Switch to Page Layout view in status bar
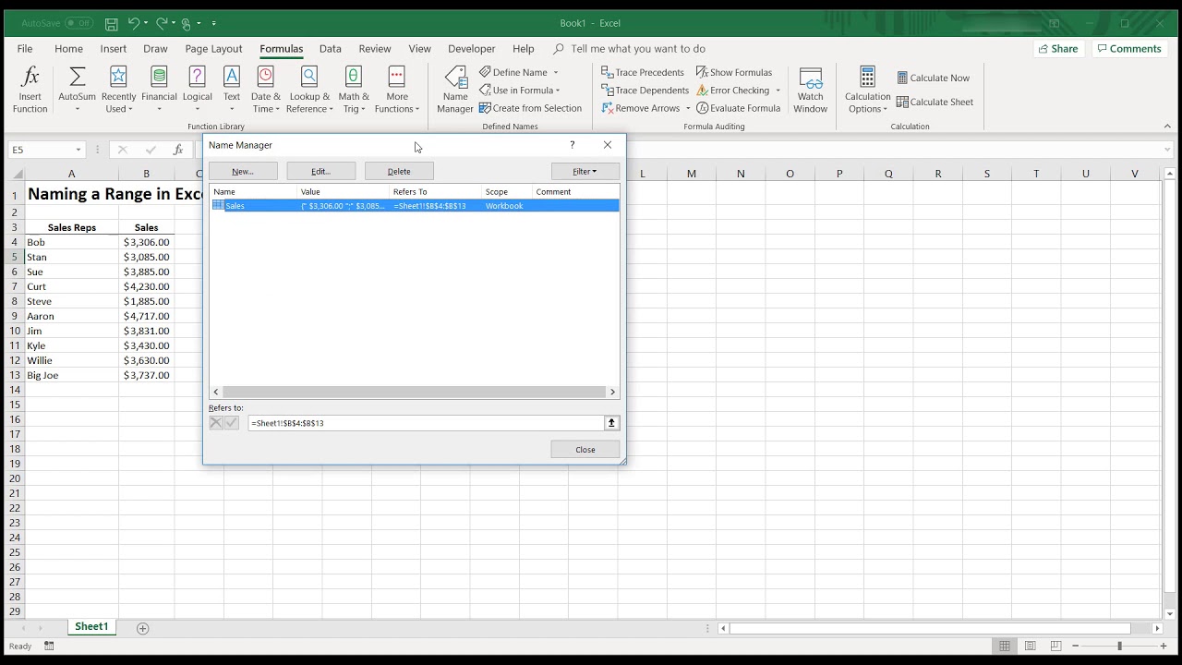The width and height of the screenshot is (1182, 665). [1030, 646]
